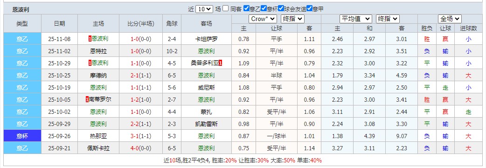Click the 胜负 column header
The image size is (486, 168).
tap(427, 28)
